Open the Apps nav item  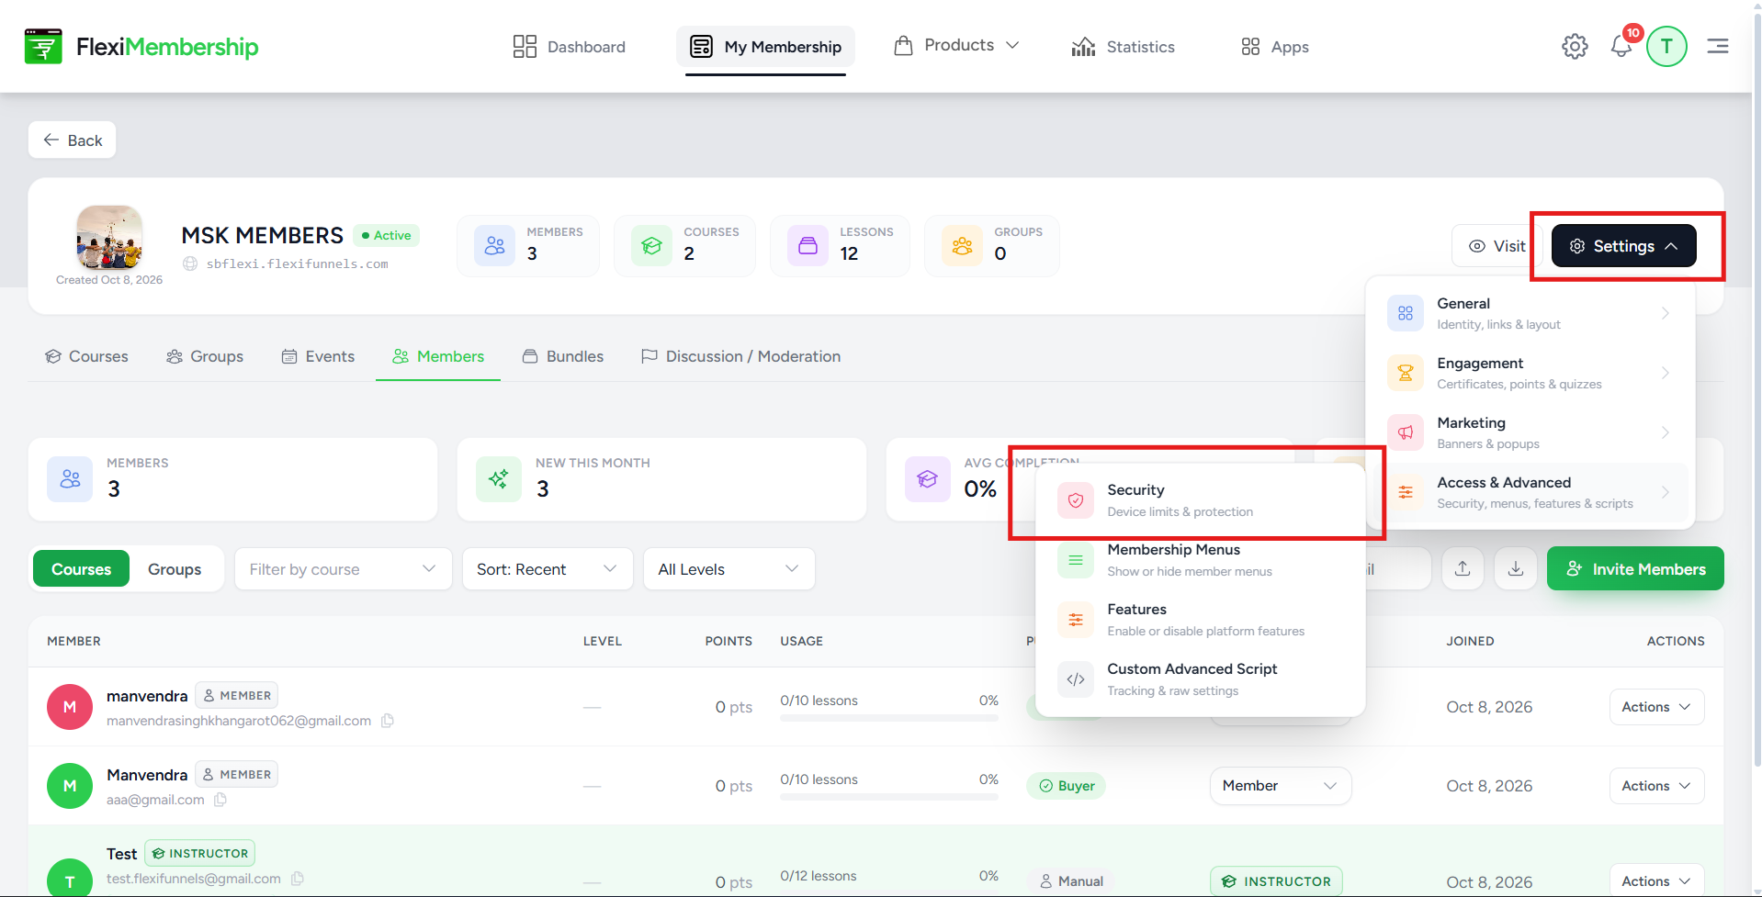pyautogui.click(x=1274, y=47)
